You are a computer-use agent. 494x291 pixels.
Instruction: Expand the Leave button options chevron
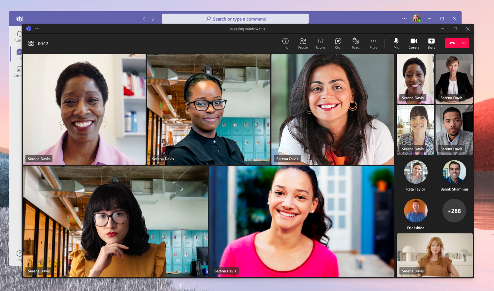(x=463, y=43)
